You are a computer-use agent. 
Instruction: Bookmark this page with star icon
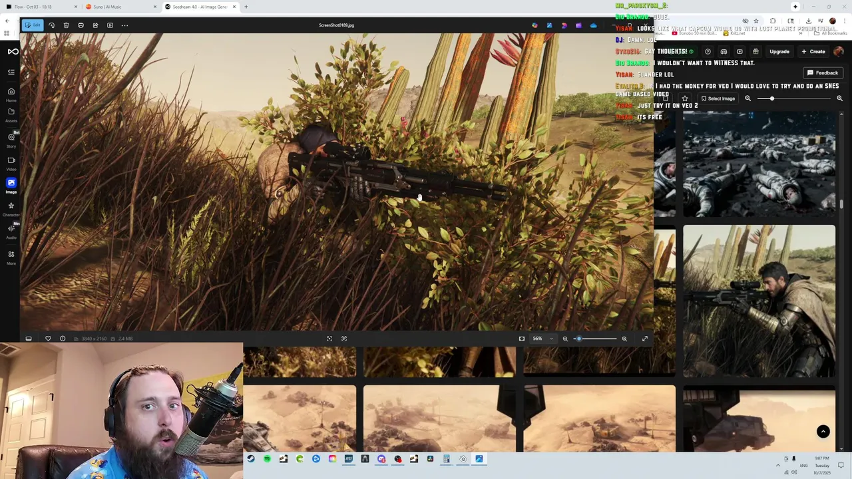pos(755,21)
